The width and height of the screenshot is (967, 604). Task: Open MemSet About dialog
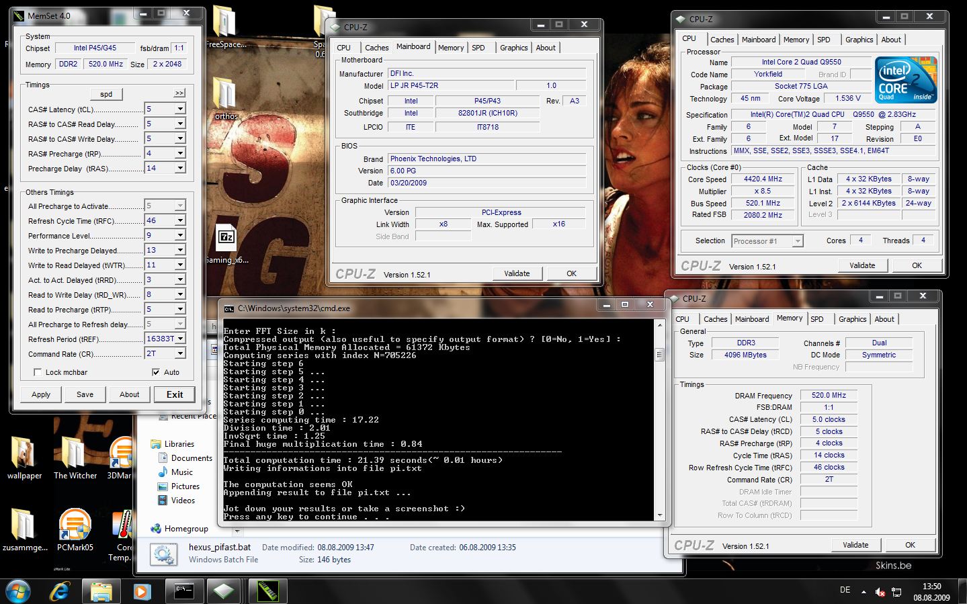pos(130,394)
